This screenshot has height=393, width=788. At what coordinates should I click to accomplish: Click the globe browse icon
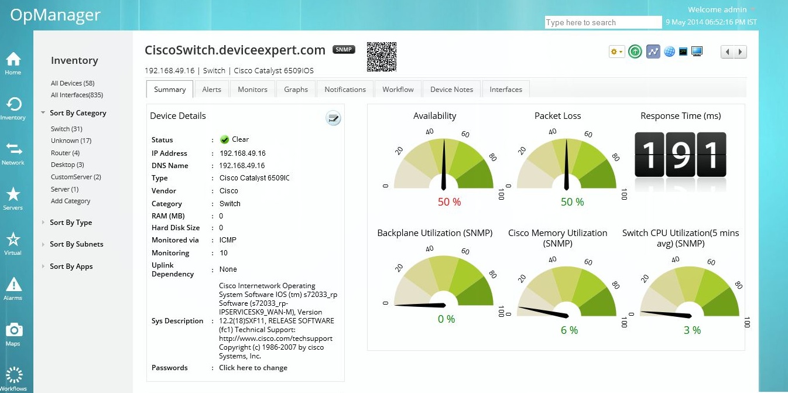669,52
